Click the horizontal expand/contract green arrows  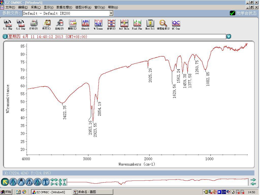coord(54,182)
